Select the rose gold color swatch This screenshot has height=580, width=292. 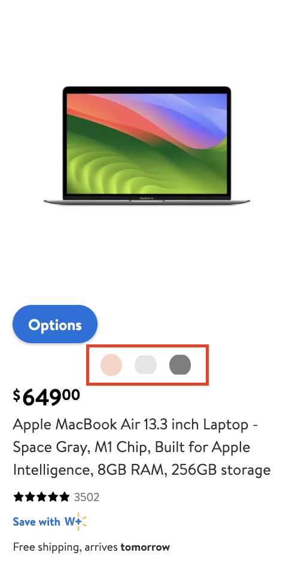click(x=111, y=365)
